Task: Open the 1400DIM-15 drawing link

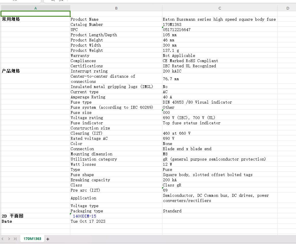Action: (x=85, y=216)
